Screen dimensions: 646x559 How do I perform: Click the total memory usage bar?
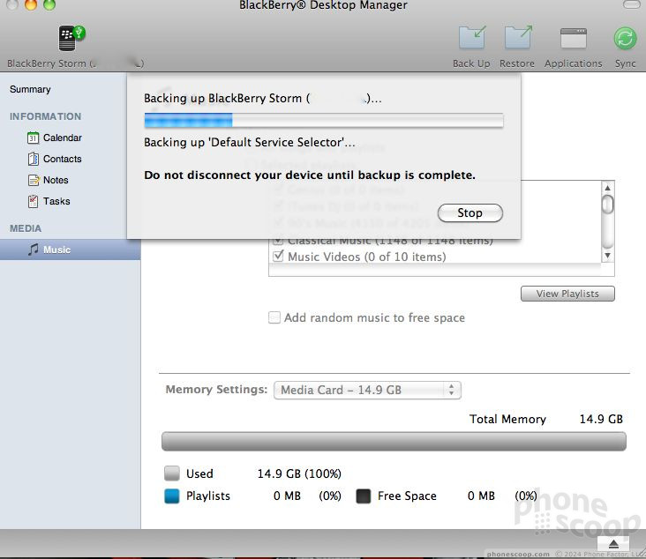pyautogui.click(x=394, y=441)
